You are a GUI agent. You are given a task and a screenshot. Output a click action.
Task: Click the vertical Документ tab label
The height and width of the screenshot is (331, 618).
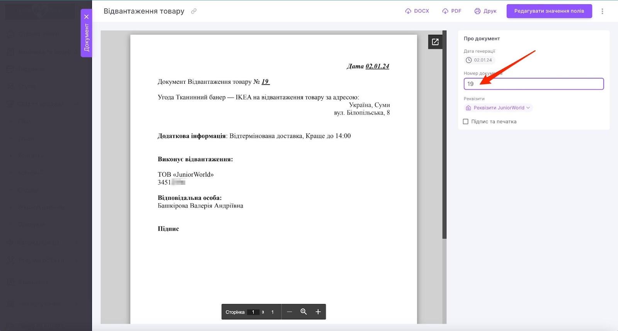click(87, 37)
